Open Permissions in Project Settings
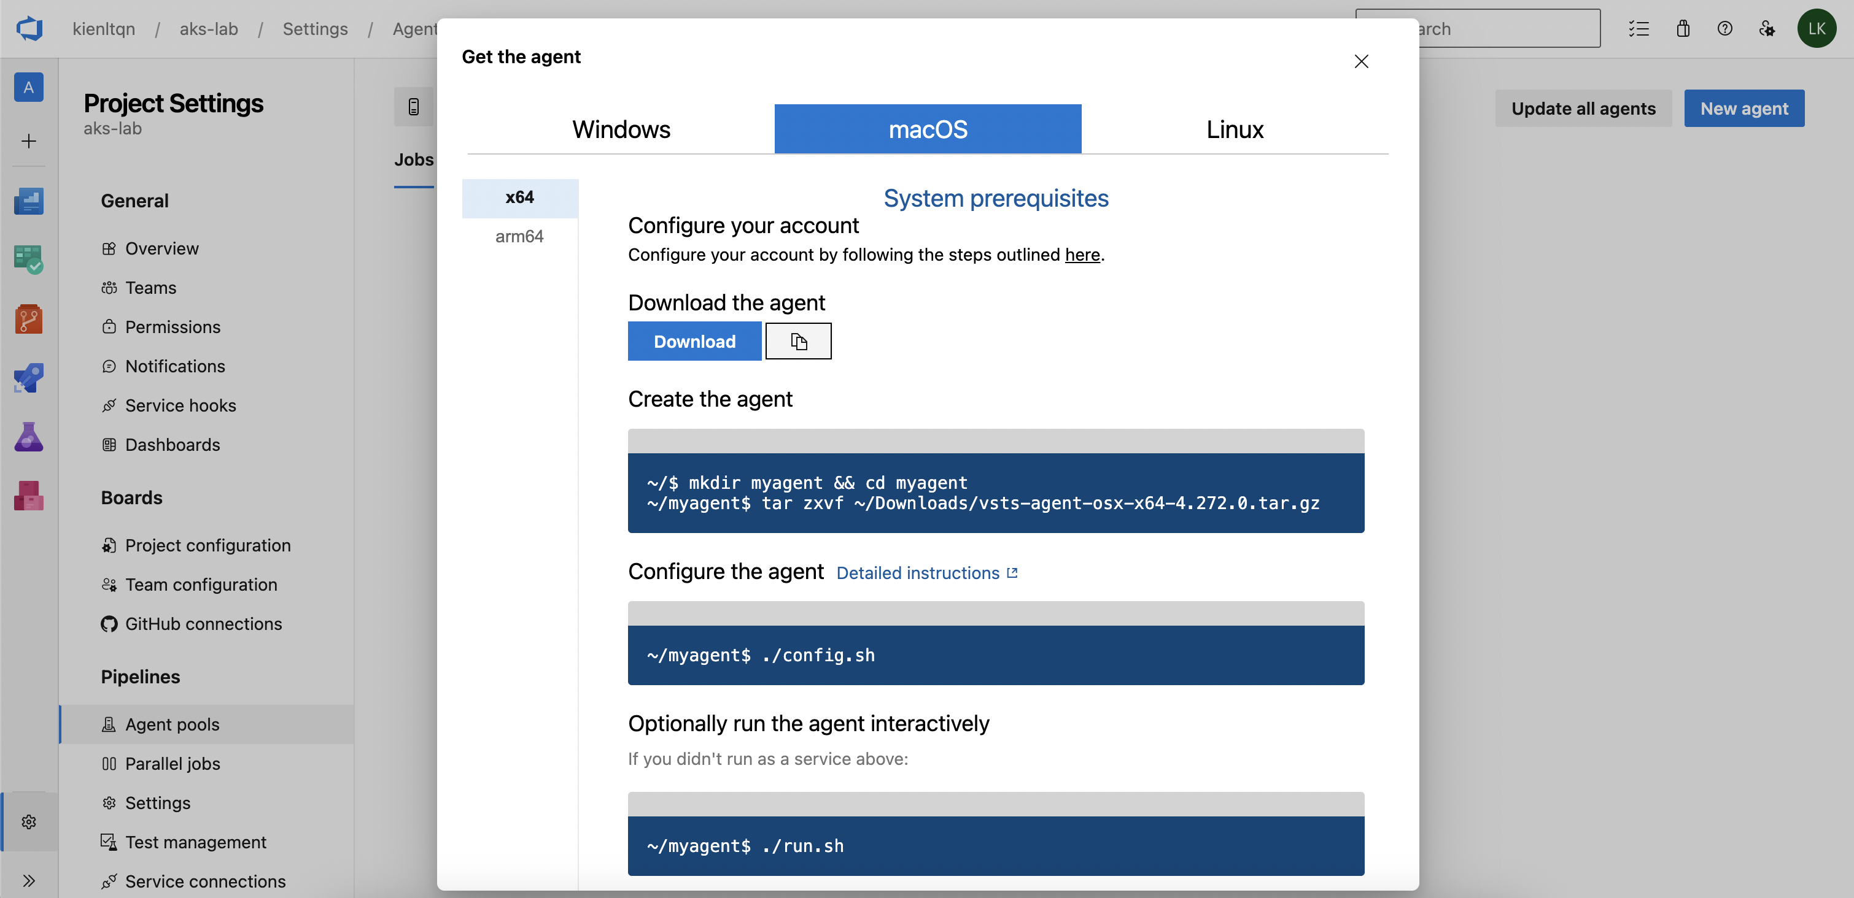 pyautogui.click(x=173, y=327)
